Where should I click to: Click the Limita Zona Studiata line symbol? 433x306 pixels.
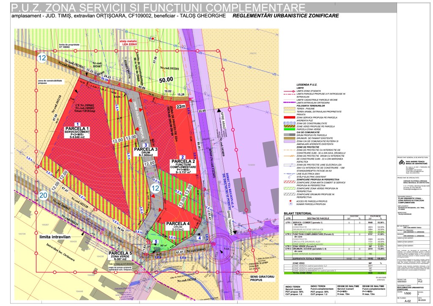point(288,92)
